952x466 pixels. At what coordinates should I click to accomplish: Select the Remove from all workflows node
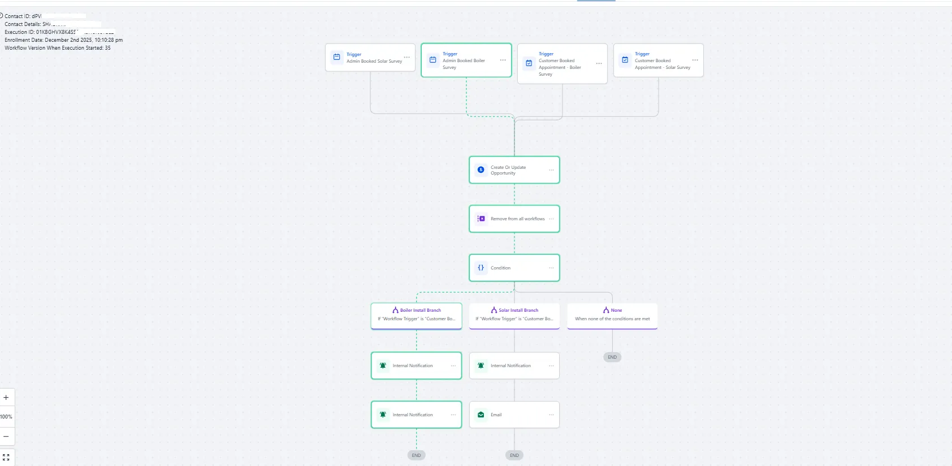point(514,219)
